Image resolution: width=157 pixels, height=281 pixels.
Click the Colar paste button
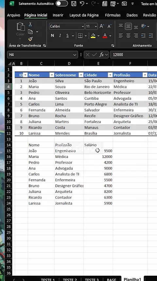(21, 30)
